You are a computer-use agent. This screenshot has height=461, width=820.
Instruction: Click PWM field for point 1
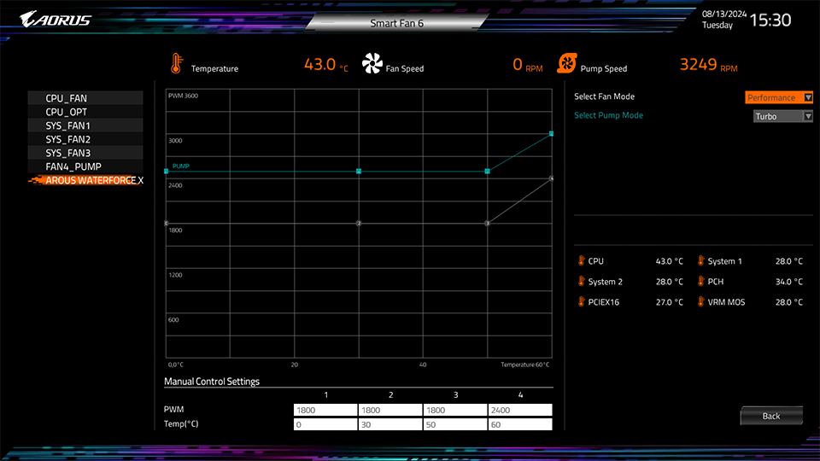[x=325, y=410]
